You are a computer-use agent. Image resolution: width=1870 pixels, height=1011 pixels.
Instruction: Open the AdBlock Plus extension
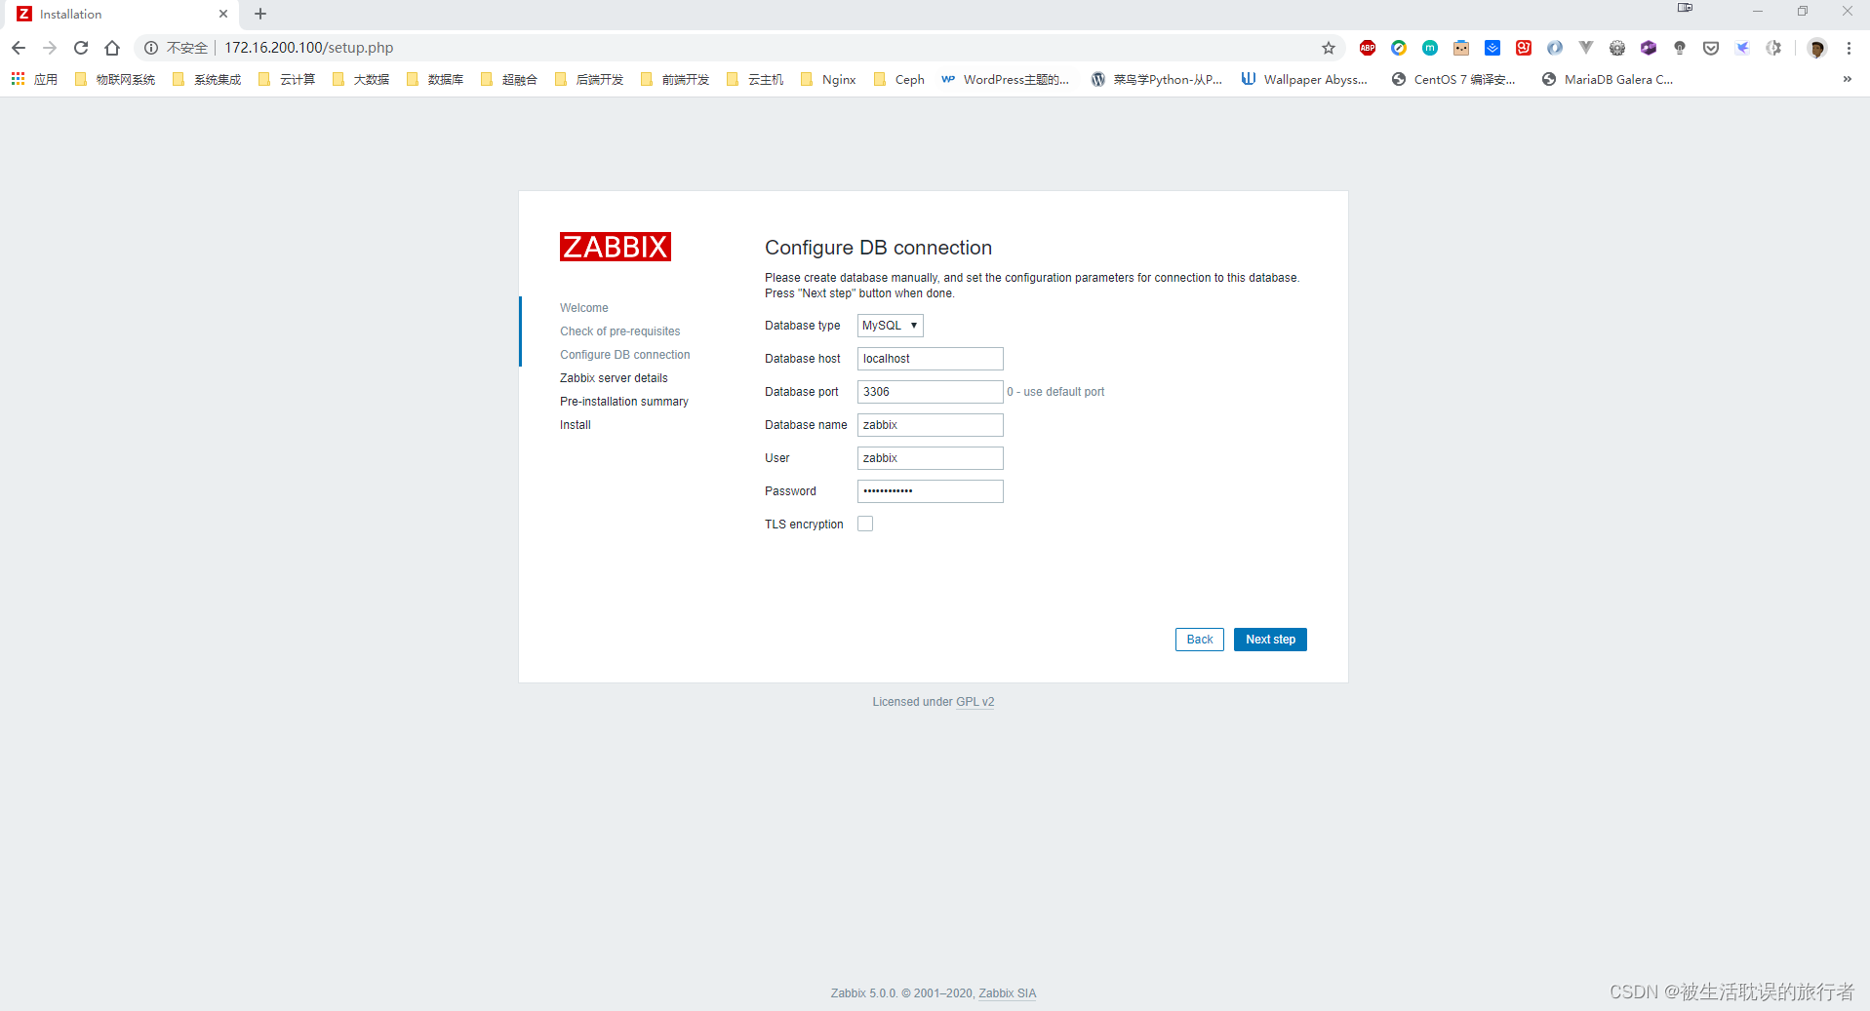(1368, 48)
